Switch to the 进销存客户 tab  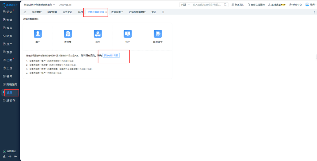(x=117, y=12)
